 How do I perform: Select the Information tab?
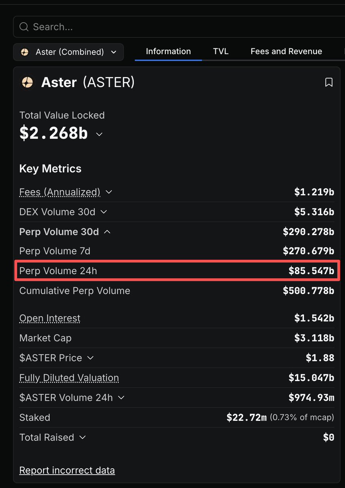[168, 51]
